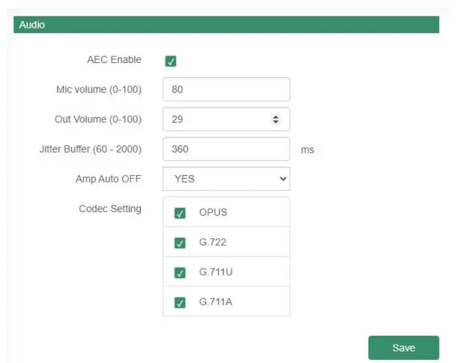Untick the G.711A codec checkbox
Image resolution: width=465 pixels, height=363 pixels.
(x=180, y=302)
